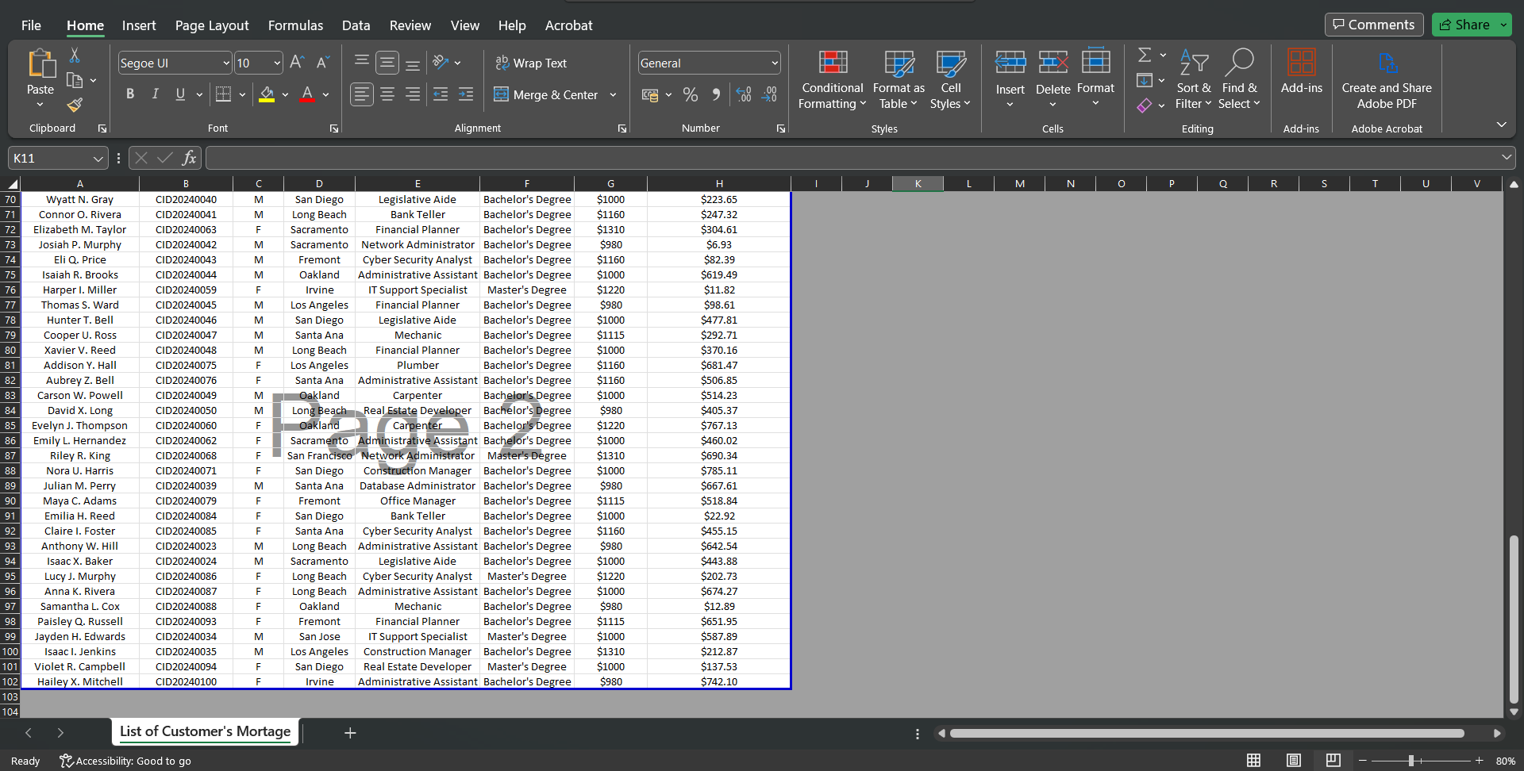The image size is (1524, 771).
Task: Click the AutoSum sigma icon
Action: 1145,55
